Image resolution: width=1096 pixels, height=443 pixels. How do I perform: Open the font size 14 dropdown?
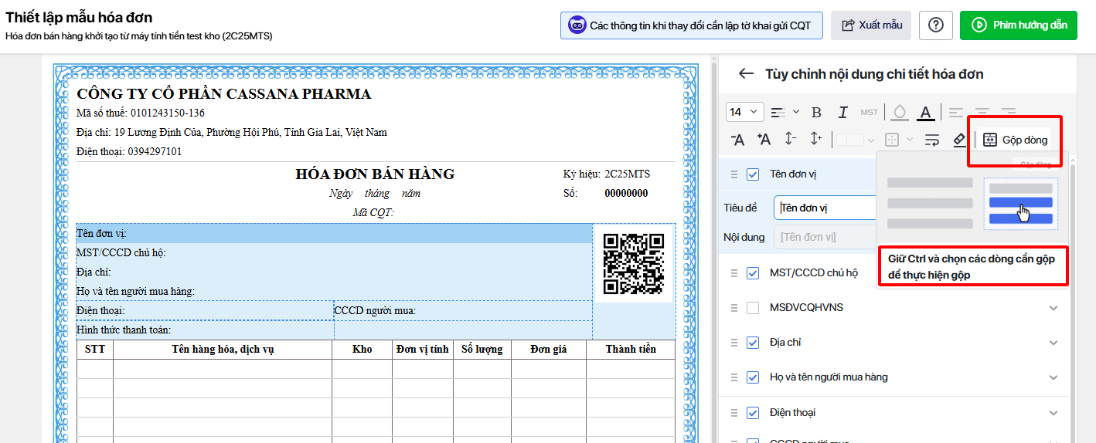(x=745, y=113)
